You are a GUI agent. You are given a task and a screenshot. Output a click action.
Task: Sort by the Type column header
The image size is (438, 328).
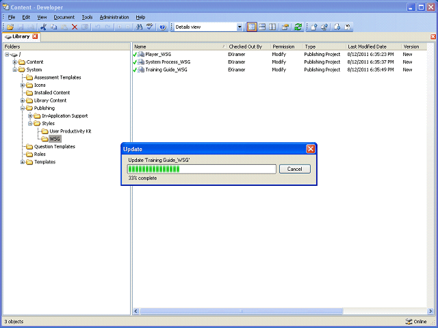pyautogui.click(x=324, y=46)
